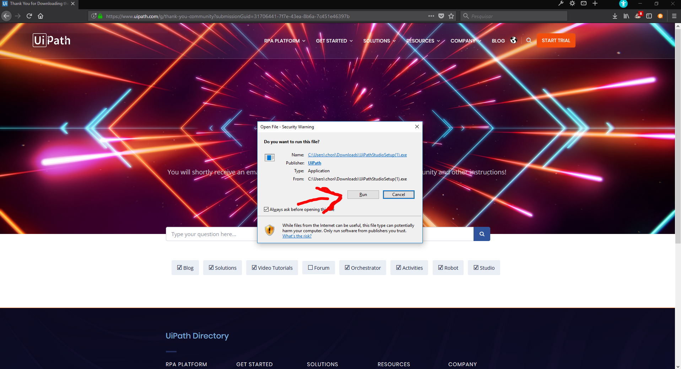Click the UiPath Directory heading
The width and height of the screenshot is (681, 369).
click(x=197, y=336)
